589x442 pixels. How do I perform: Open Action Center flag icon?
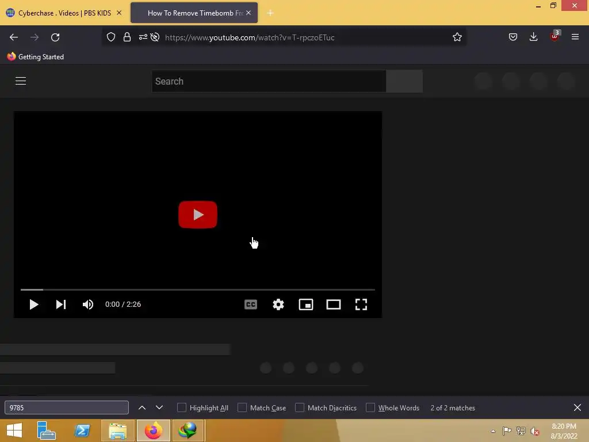point(507,431)
